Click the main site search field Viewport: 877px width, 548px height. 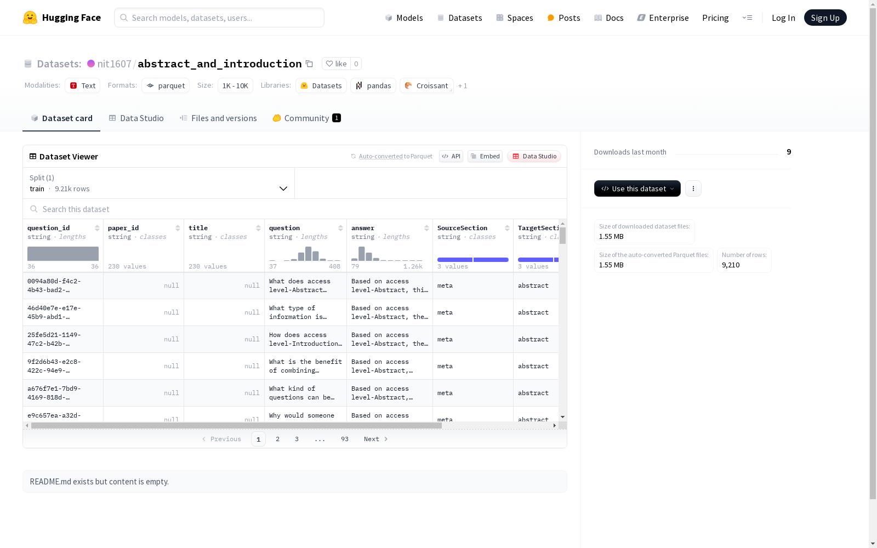(219, 18)
